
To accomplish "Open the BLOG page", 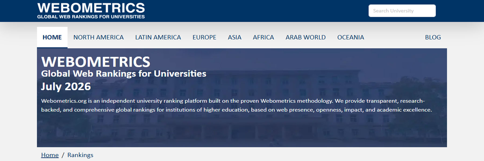I will (433, 37).
